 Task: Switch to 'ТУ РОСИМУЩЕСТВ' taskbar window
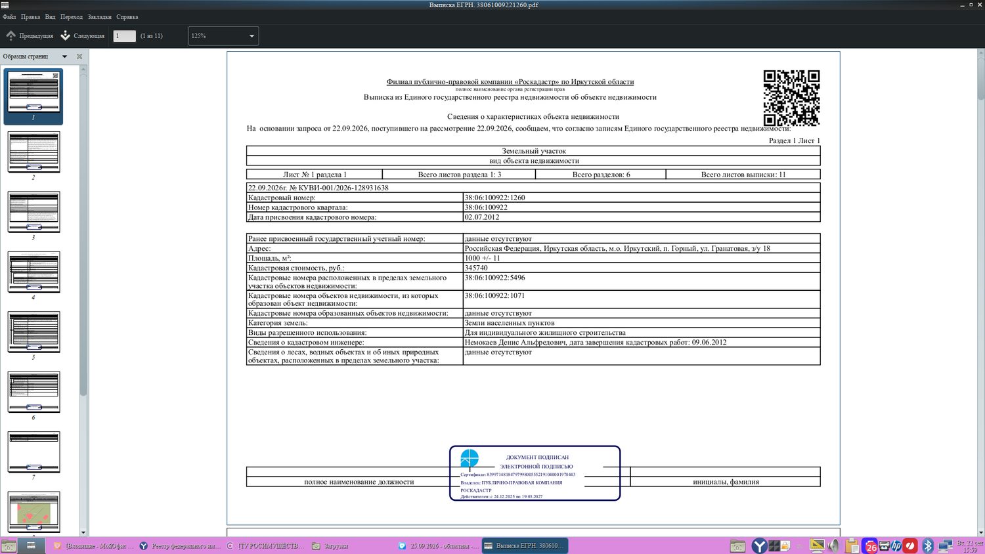[x=265, y=545]
